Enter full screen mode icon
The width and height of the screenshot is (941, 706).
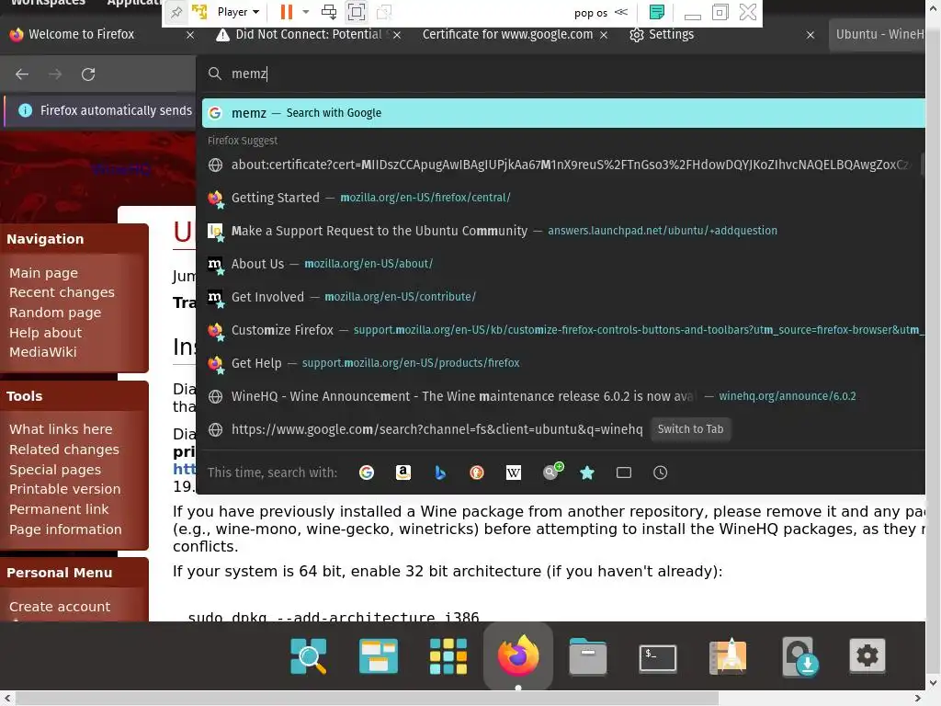click(x=357, y=11)
